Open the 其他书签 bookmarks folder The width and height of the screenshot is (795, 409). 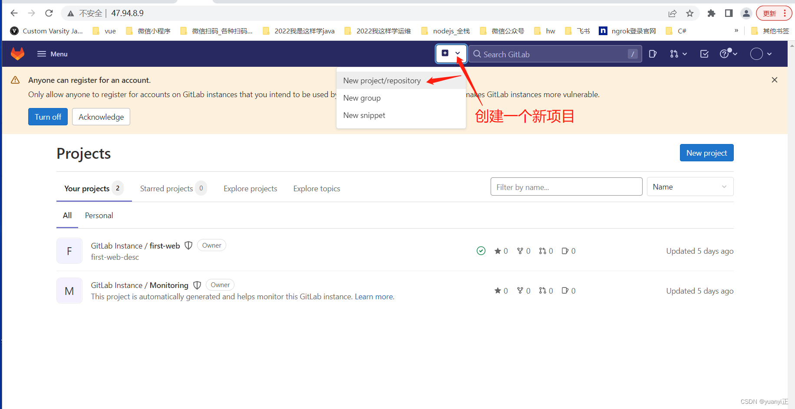pos(770,31)
